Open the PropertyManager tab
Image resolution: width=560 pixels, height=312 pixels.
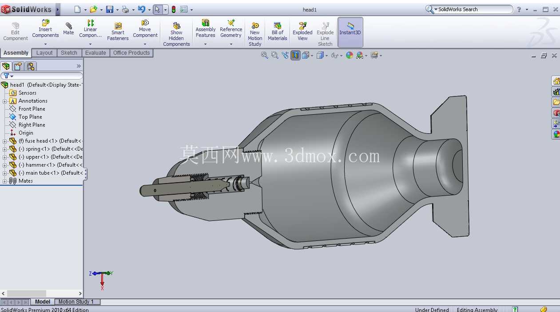[18, 66]
